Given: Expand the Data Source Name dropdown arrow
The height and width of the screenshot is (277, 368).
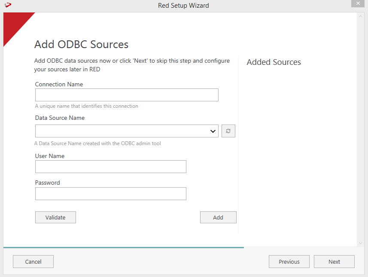Looking at the screenshot, I should pos(213,131).
